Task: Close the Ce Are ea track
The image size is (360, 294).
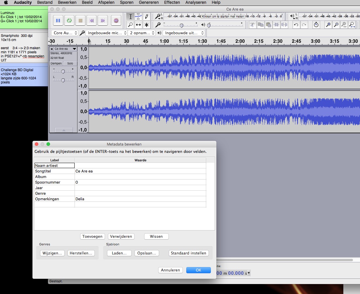Action: (x=52, y=49)
